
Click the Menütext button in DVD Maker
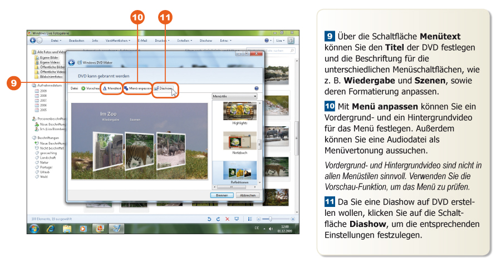[x=112, y=88]
